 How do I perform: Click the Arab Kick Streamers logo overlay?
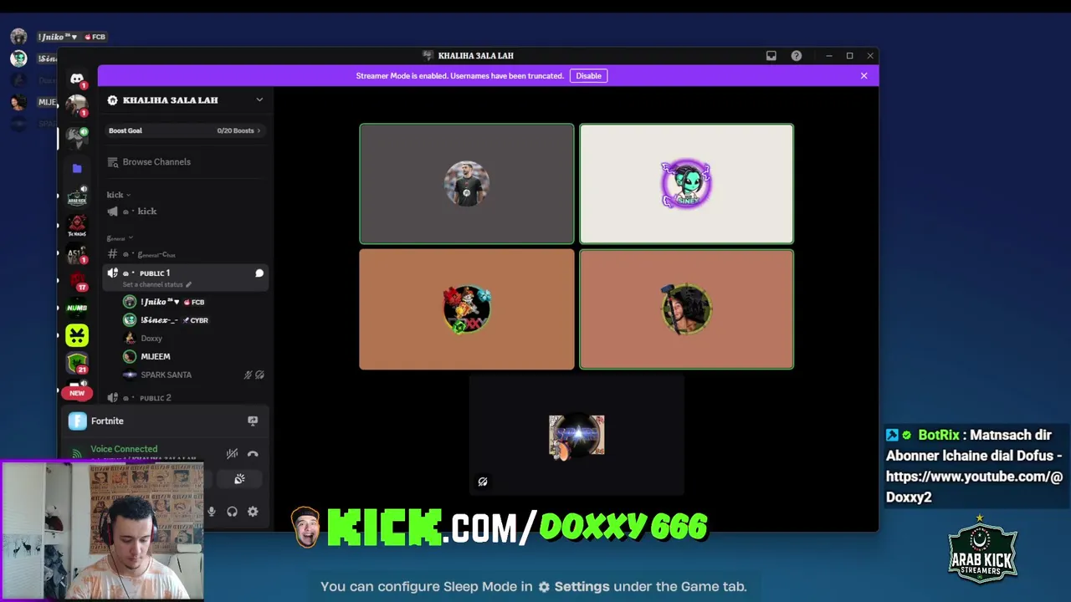tap(983, 549)
